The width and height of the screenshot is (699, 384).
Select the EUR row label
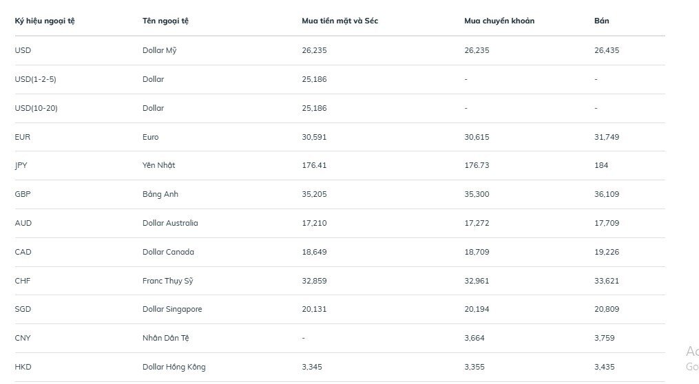pyautogui.click(x=23, y=137)
